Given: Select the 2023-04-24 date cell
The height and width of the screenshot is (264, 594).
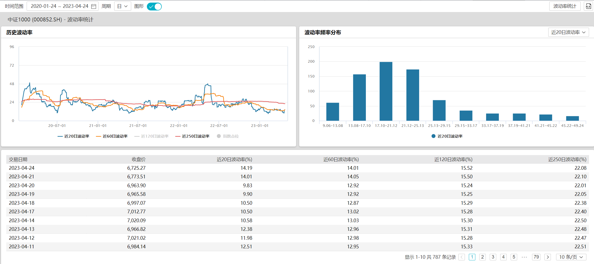Looking at the screenshot, I should tap(22, 168).
